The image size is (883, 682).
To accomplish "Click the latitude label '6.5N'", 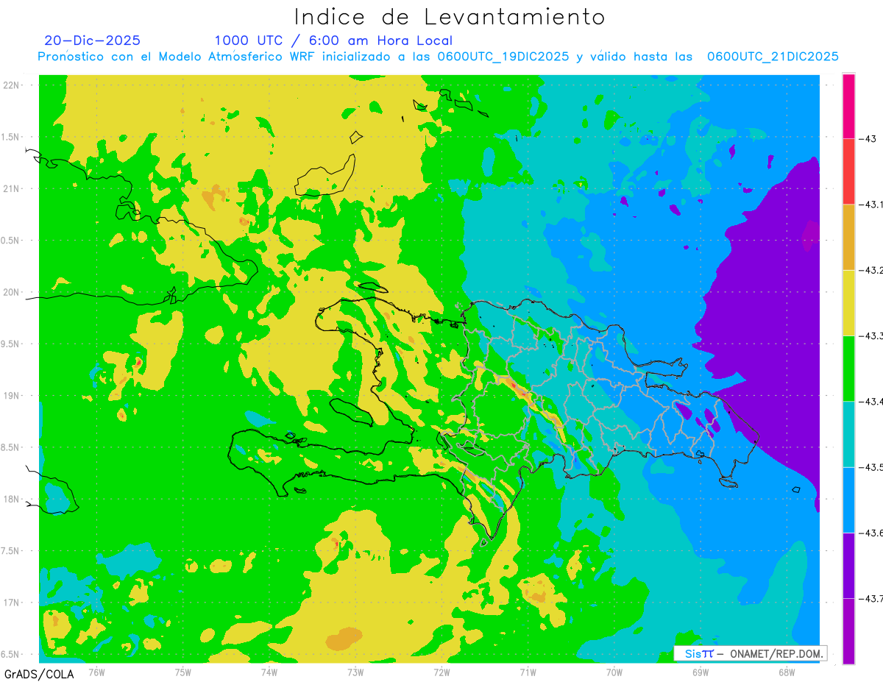I will click(x=10, y=654).
